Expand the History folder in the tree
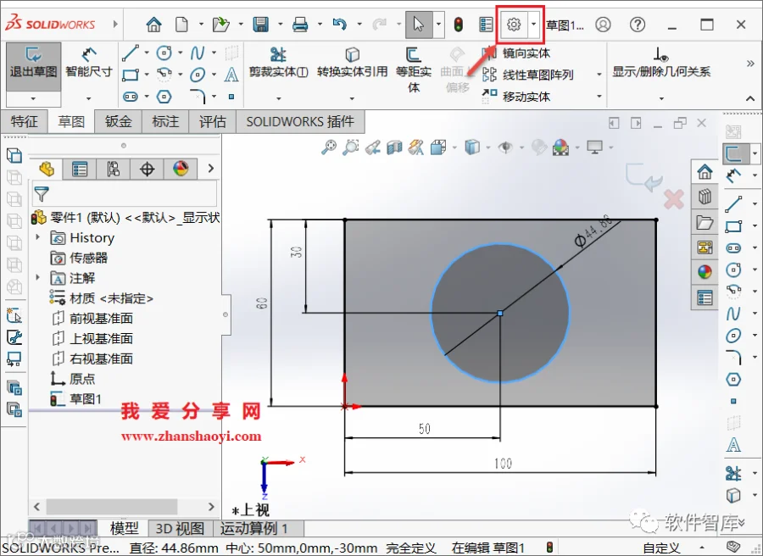Viewport: 763px width, 556px height. (38, 237)
